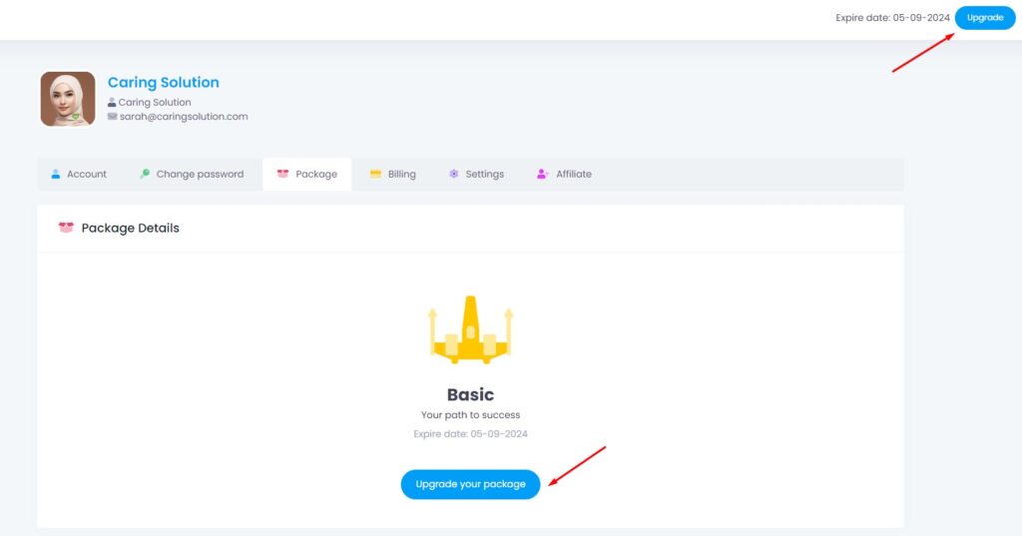Click the Upgrade button in top bar

point(984,18)
